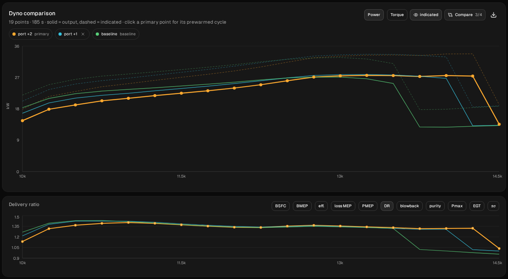The image size is (508, 279).
Task: Switch chart to Power
Action: click(374, 15)
